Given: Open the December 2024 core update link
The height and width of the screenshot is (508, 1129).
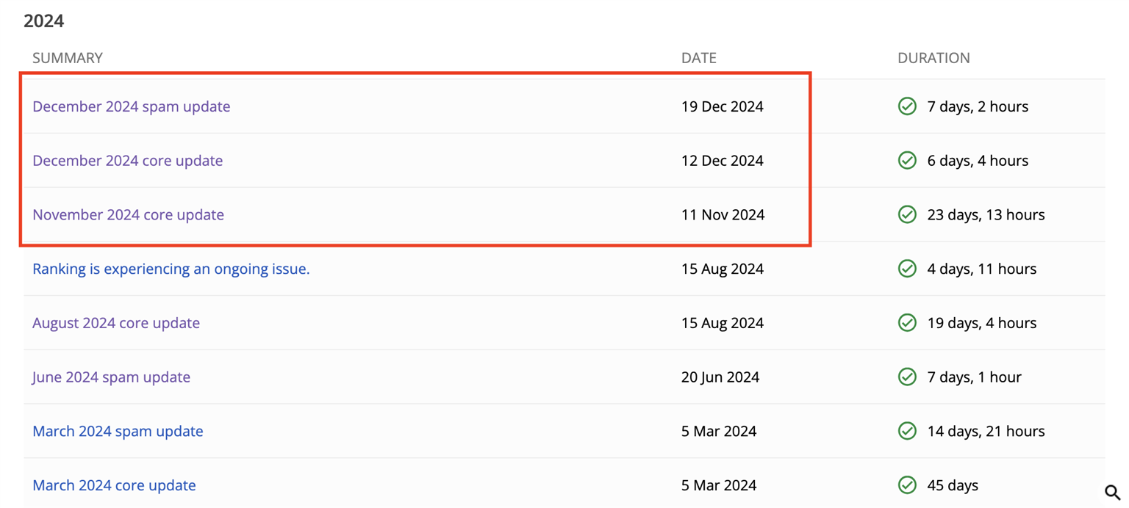Looking at the screenshot, I should click(127, 161).
